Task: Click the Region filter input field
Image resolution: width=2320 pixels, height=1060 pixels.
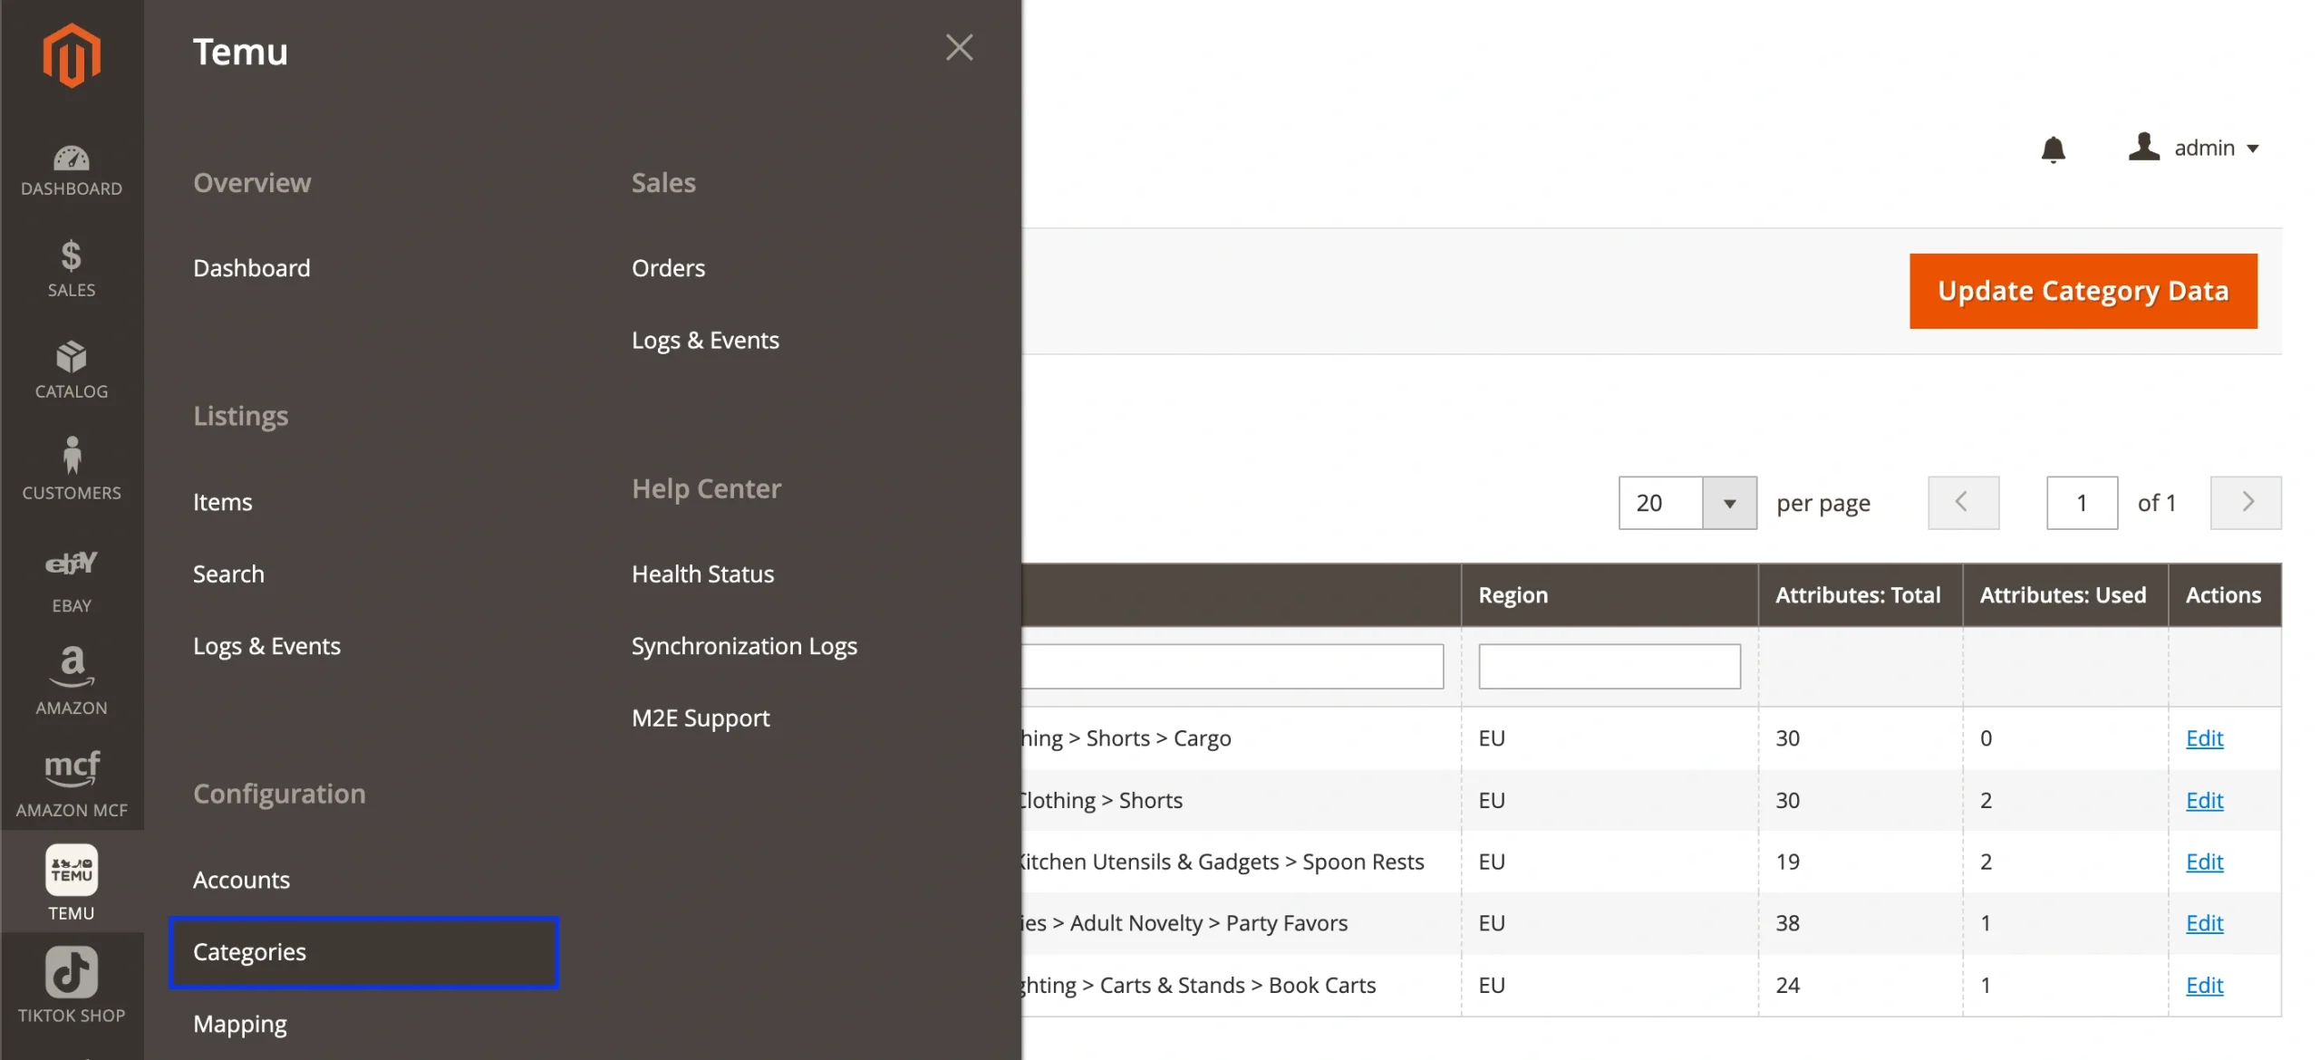Action: [1609, 667]
